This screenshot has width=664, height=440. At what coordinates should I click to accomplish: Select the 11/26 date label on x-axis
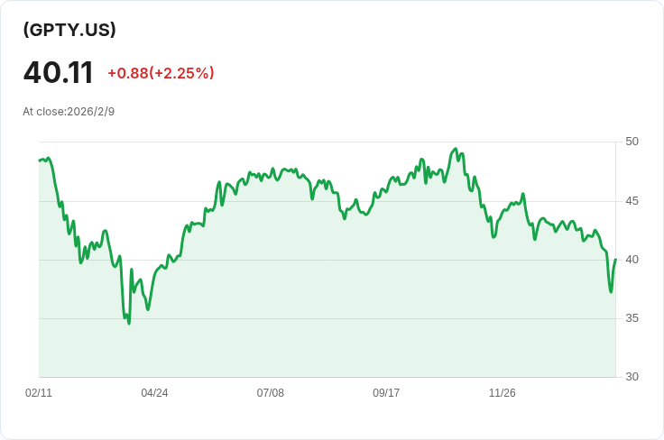502,393
